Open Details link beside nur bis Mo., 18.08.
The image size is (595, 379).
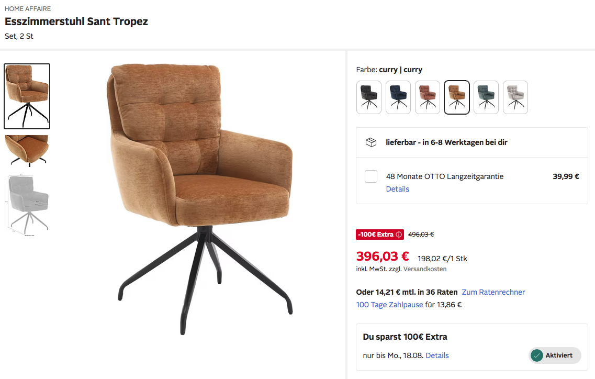coord(437,355)
